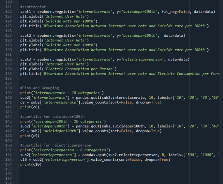
Task: Click 'Suicide Rate per 100th' string on line 124
Action: (x=70, y=21)
